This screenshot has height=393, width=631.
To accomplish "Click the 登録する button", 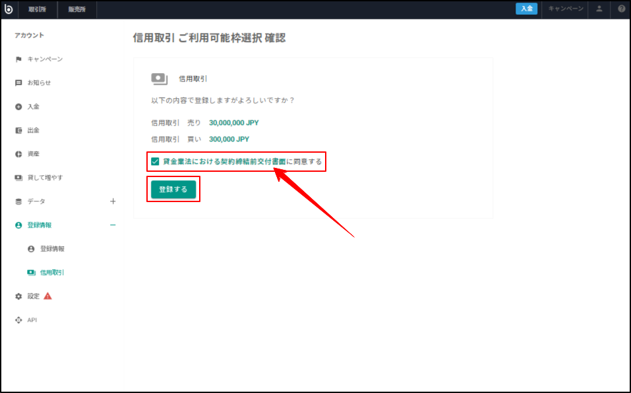I will pos(173,190).
